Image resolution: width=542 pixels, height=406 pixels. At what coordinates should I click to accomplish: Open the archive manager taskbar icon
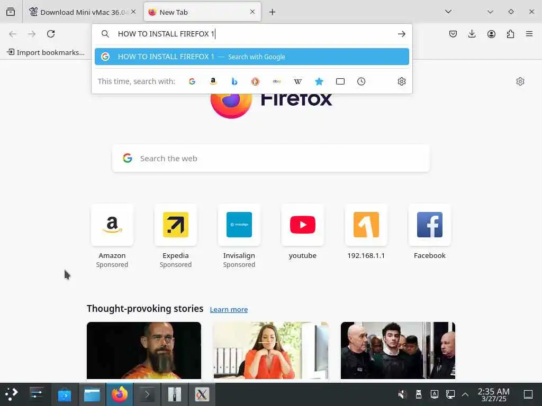[x=175, y=394]
